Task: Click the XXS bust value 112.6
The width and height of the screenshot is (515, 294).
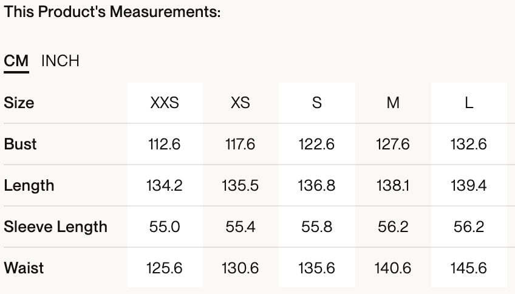Action: pyautogui.click(x=165, y=144)
